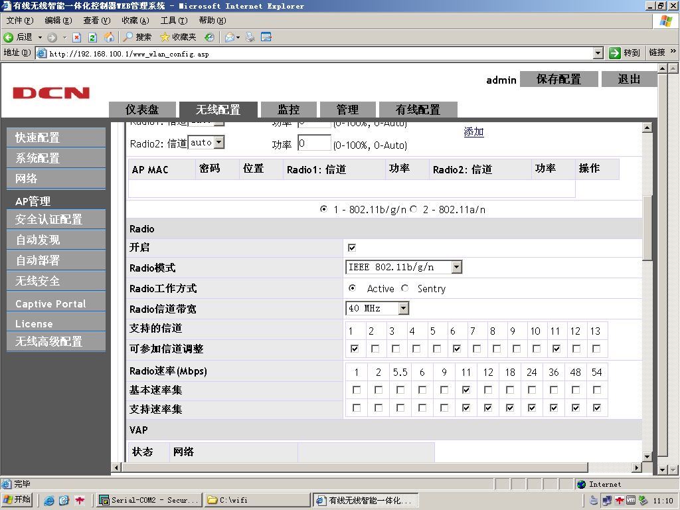The width and height of the screenshot is (680, 510).
Task: Open 无线高级配置 in the sidebar
Action: [56, 341]
